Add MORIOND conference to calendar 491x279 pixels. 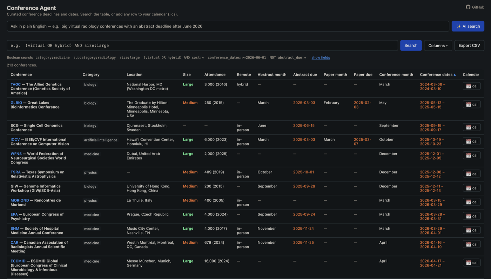472,202
